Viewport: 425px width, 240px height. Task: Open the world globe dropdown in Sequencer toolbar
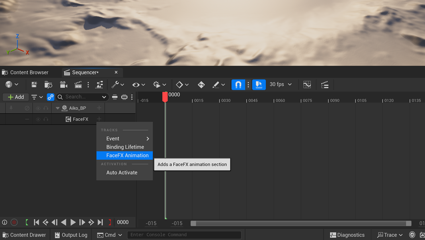click(x=12, y=85)
